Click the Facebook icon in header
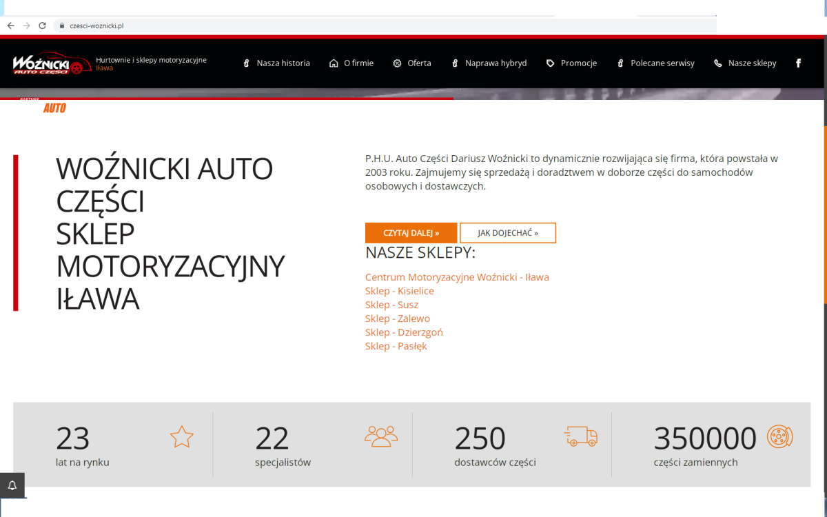This screenshot has width=827, height=517. tap(799, 63)
